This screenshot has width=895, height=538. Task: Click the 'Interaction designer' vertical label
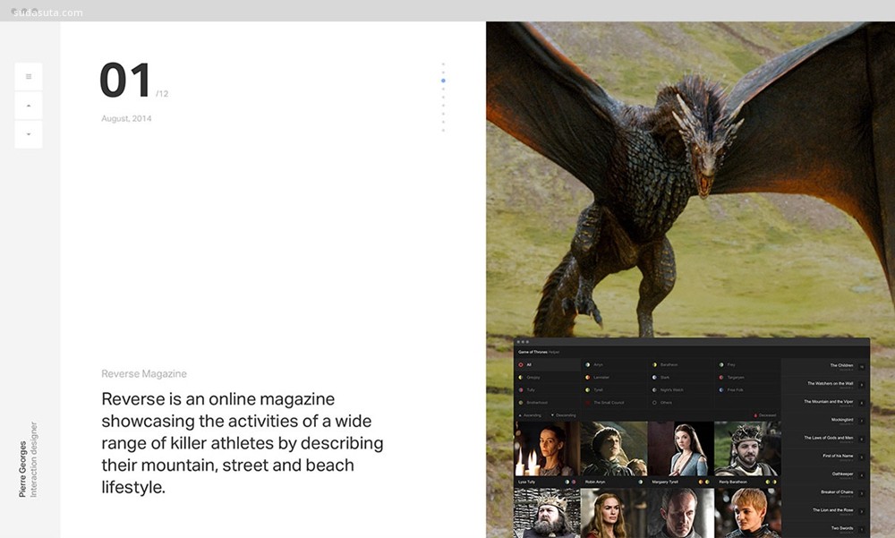(x=34, y=460)
